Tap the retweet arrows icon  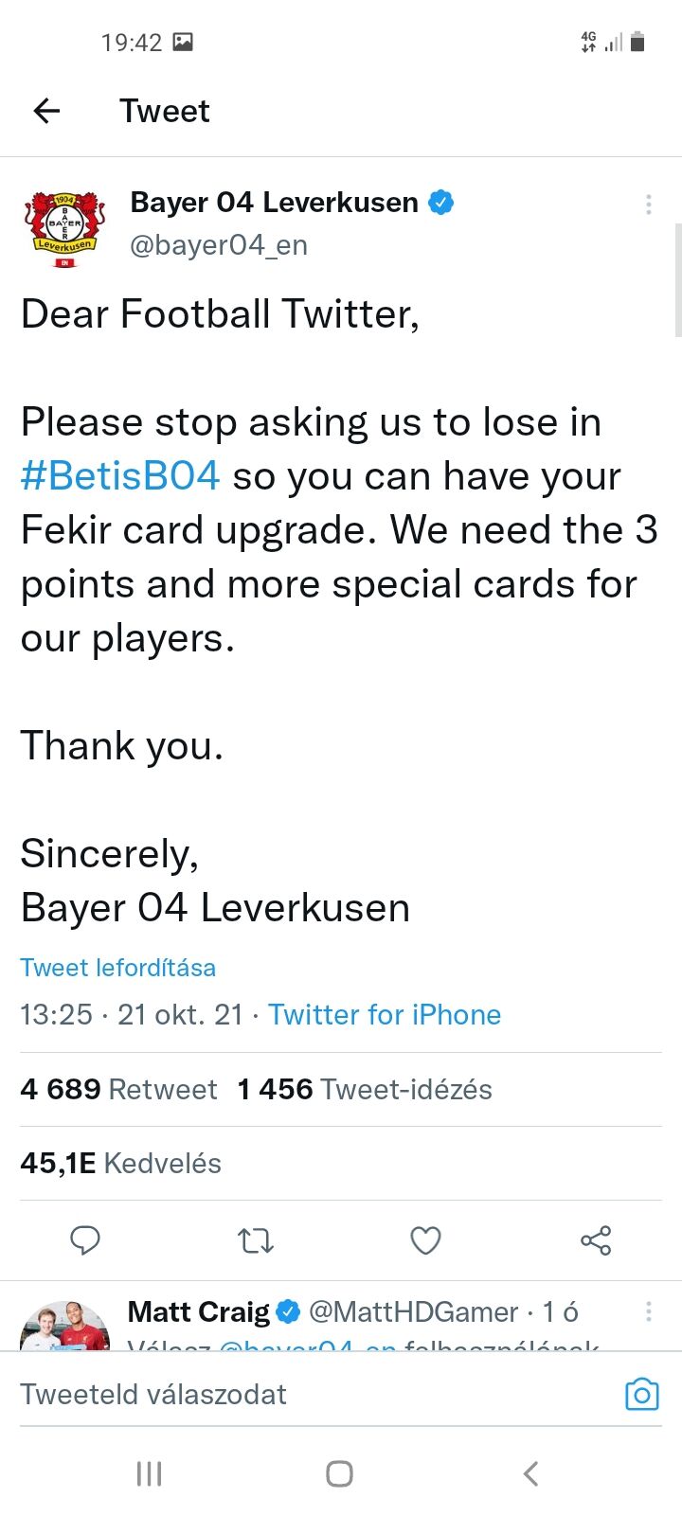[256, 1239]
